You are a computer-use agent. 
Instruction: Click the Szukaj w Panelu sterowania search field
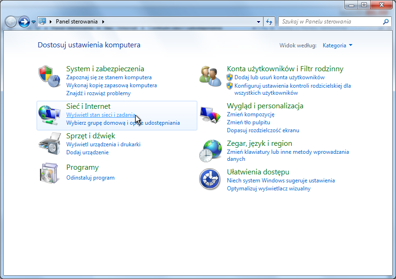coord(330,22)
